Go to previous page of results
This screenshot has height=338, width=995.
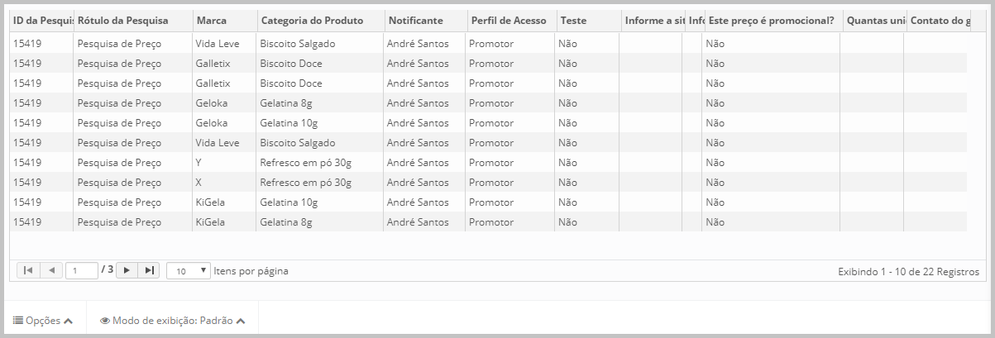click(51, 270)
